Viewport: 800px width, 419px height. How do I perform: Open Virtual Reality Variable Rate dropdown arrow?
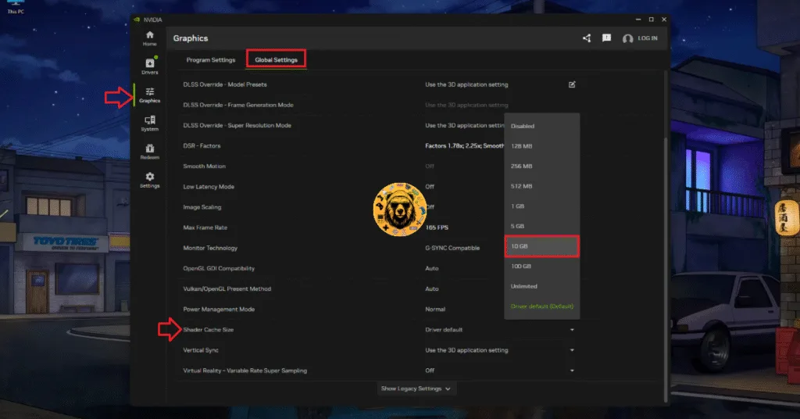[572, 371]
